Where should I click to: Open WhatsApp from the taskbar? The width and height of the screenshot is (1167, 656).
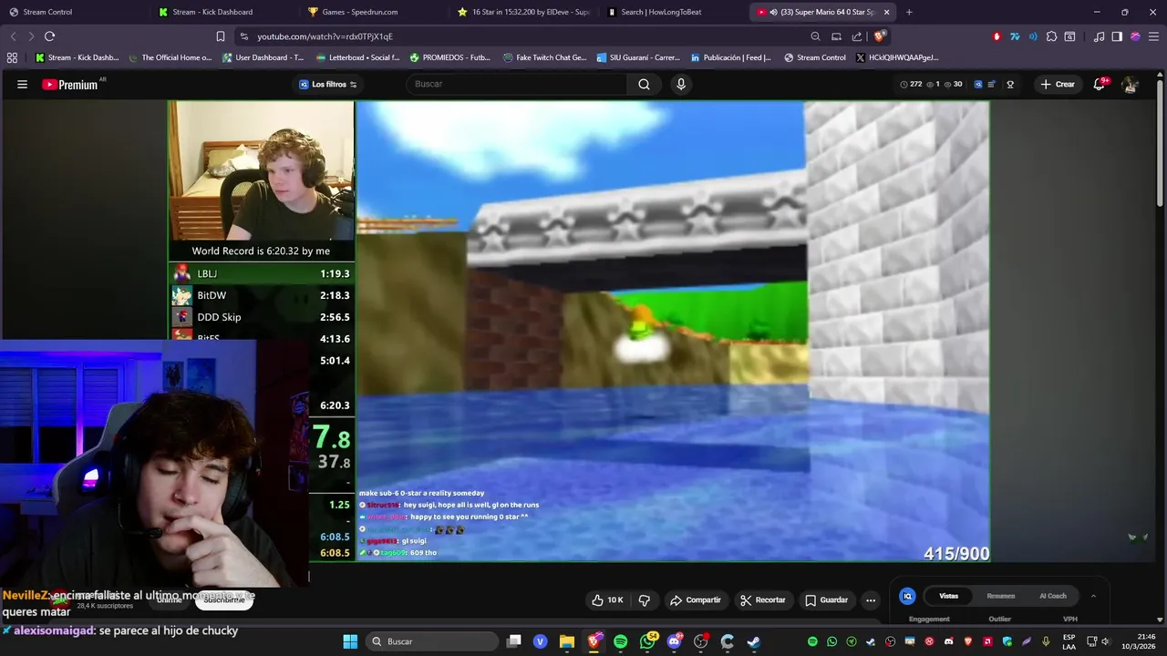[647, 641]
